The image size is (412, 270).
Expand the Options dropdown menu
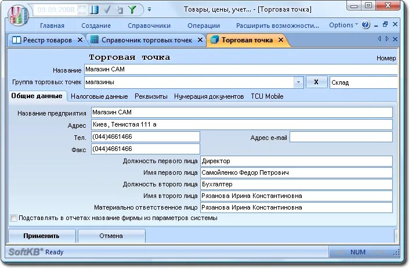(x=344, y=25)
